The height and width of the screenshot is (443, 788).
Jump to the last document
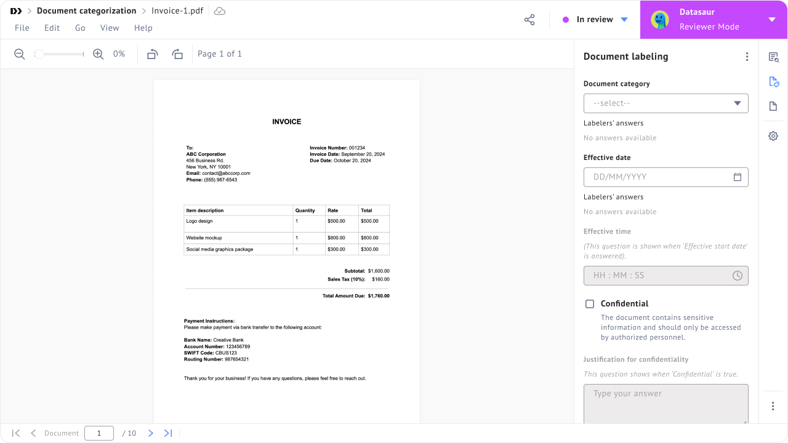[168, 433]
